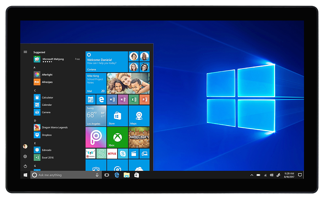The height and width of the screenshot is (199, 324).
Task: Open Task View on the taskbar
Action: (x=107, y=175)
